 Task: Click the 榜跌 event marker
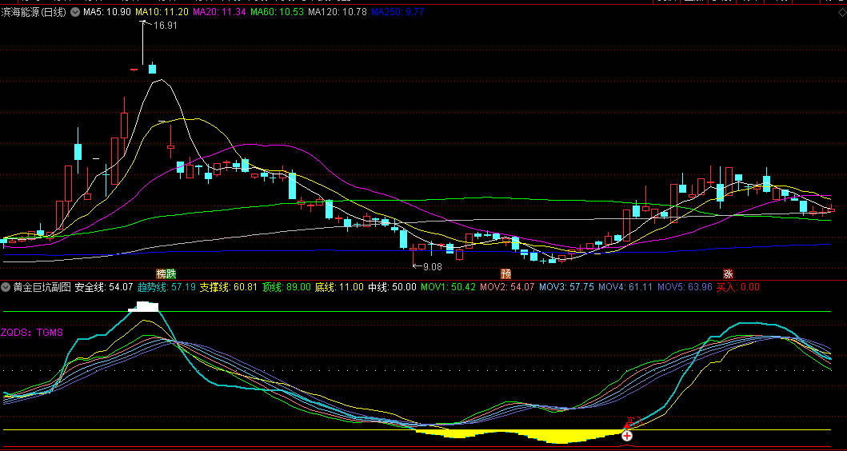(166, 273)
